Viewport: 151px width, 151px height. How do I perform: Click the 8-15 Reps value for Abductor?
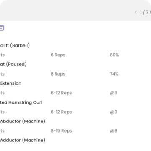(x=61, y=131)
